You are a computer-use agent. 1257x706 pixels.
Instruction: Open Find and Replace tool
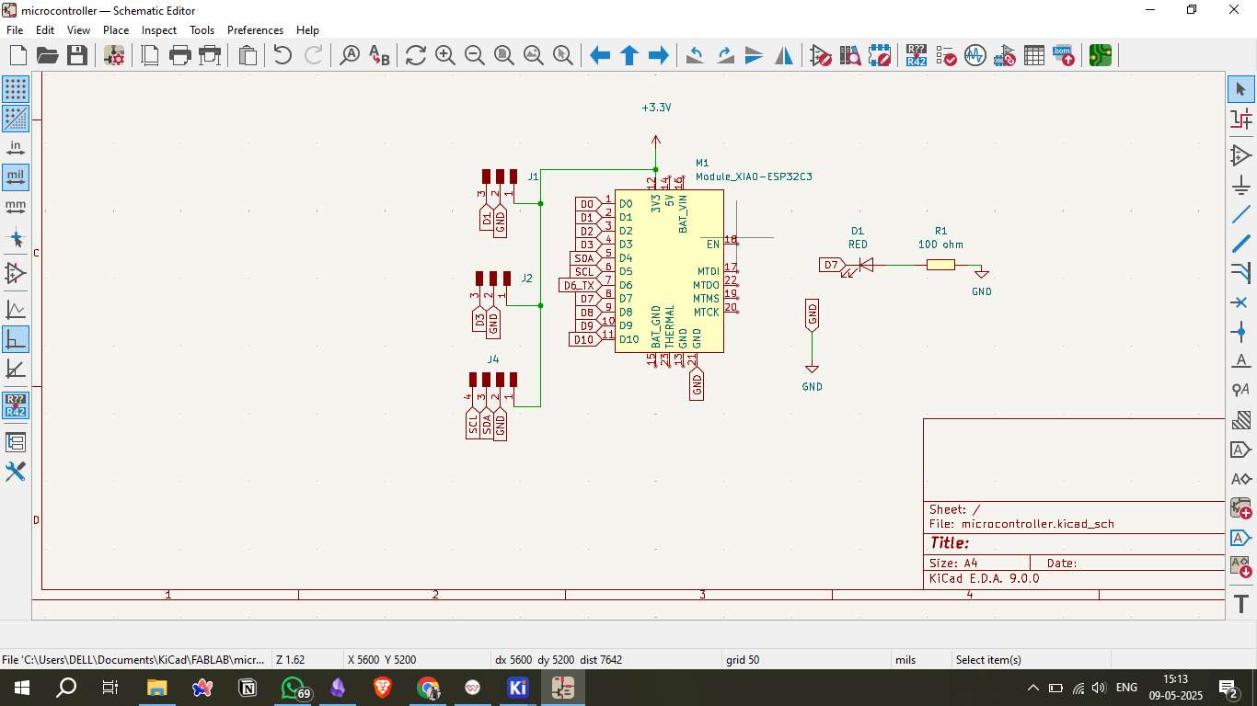pyautogui.click(x=379, y=56)
